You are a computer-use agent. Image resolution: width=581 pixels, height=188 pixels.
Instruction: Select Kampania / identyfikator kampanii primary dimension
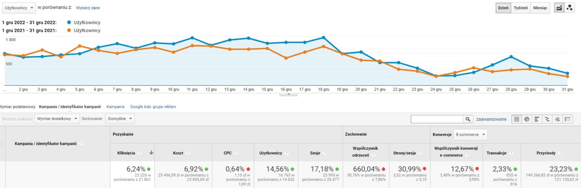(70, 107)
